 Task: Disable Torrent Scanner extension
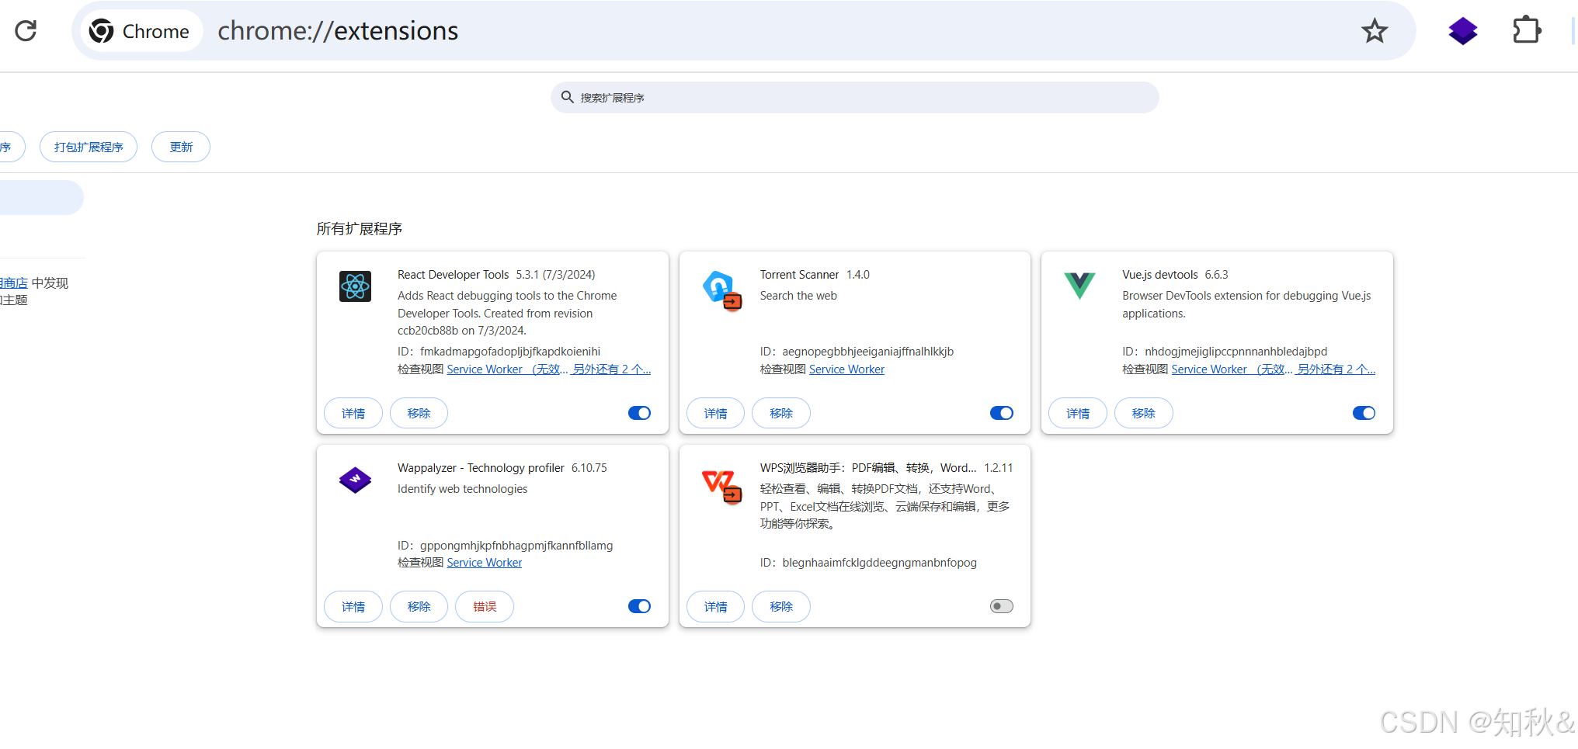[1002, 413]
